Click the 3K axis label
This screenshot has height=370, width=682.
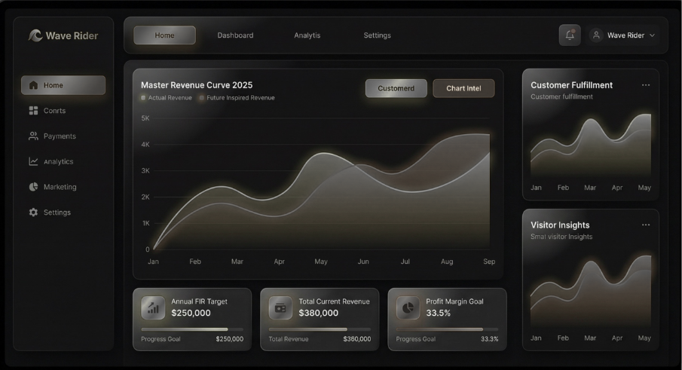145,170
